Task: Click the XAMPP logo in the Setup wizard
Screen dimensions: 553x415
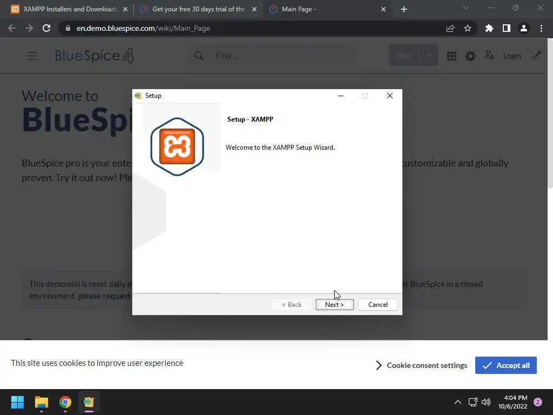Action: pos(177,146)
